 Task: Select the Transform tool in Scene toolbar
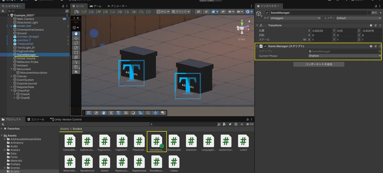76,57
